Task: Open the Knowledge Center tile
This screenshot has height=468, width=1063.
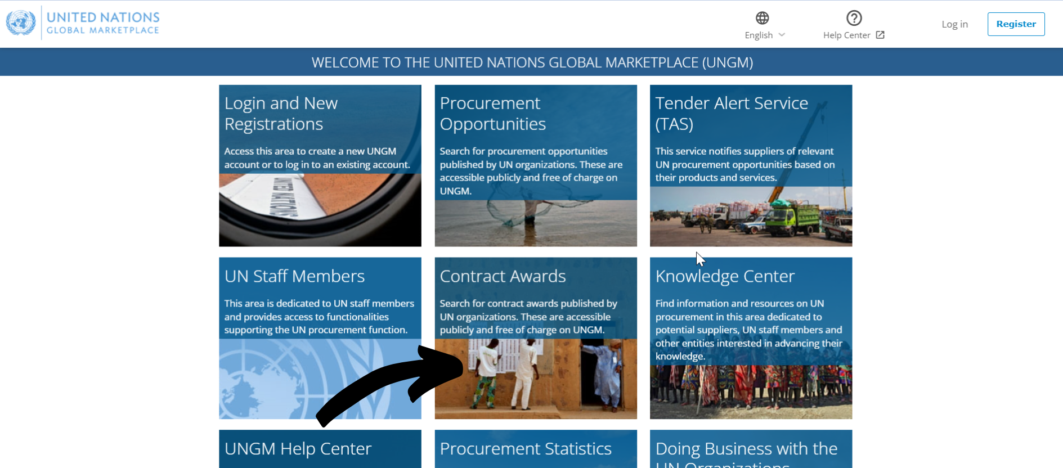Action: [751, 338]
